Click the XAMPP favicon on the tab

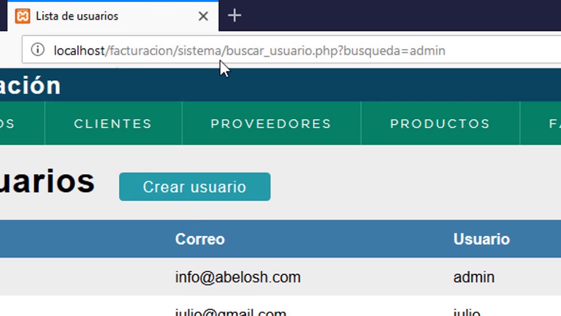pyautogui.click(x=22, y=16)
